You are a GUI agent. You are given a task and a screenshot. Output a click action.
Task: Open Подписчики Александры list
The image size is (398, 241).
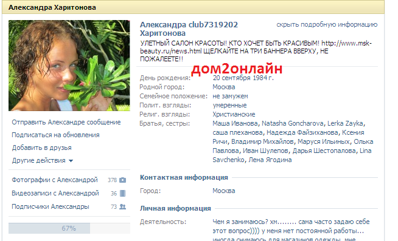51,207
